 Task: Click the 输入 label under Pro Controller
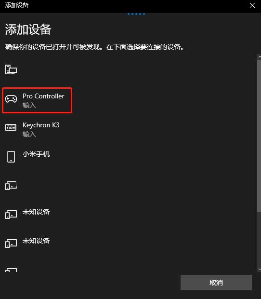coord(29,105)
